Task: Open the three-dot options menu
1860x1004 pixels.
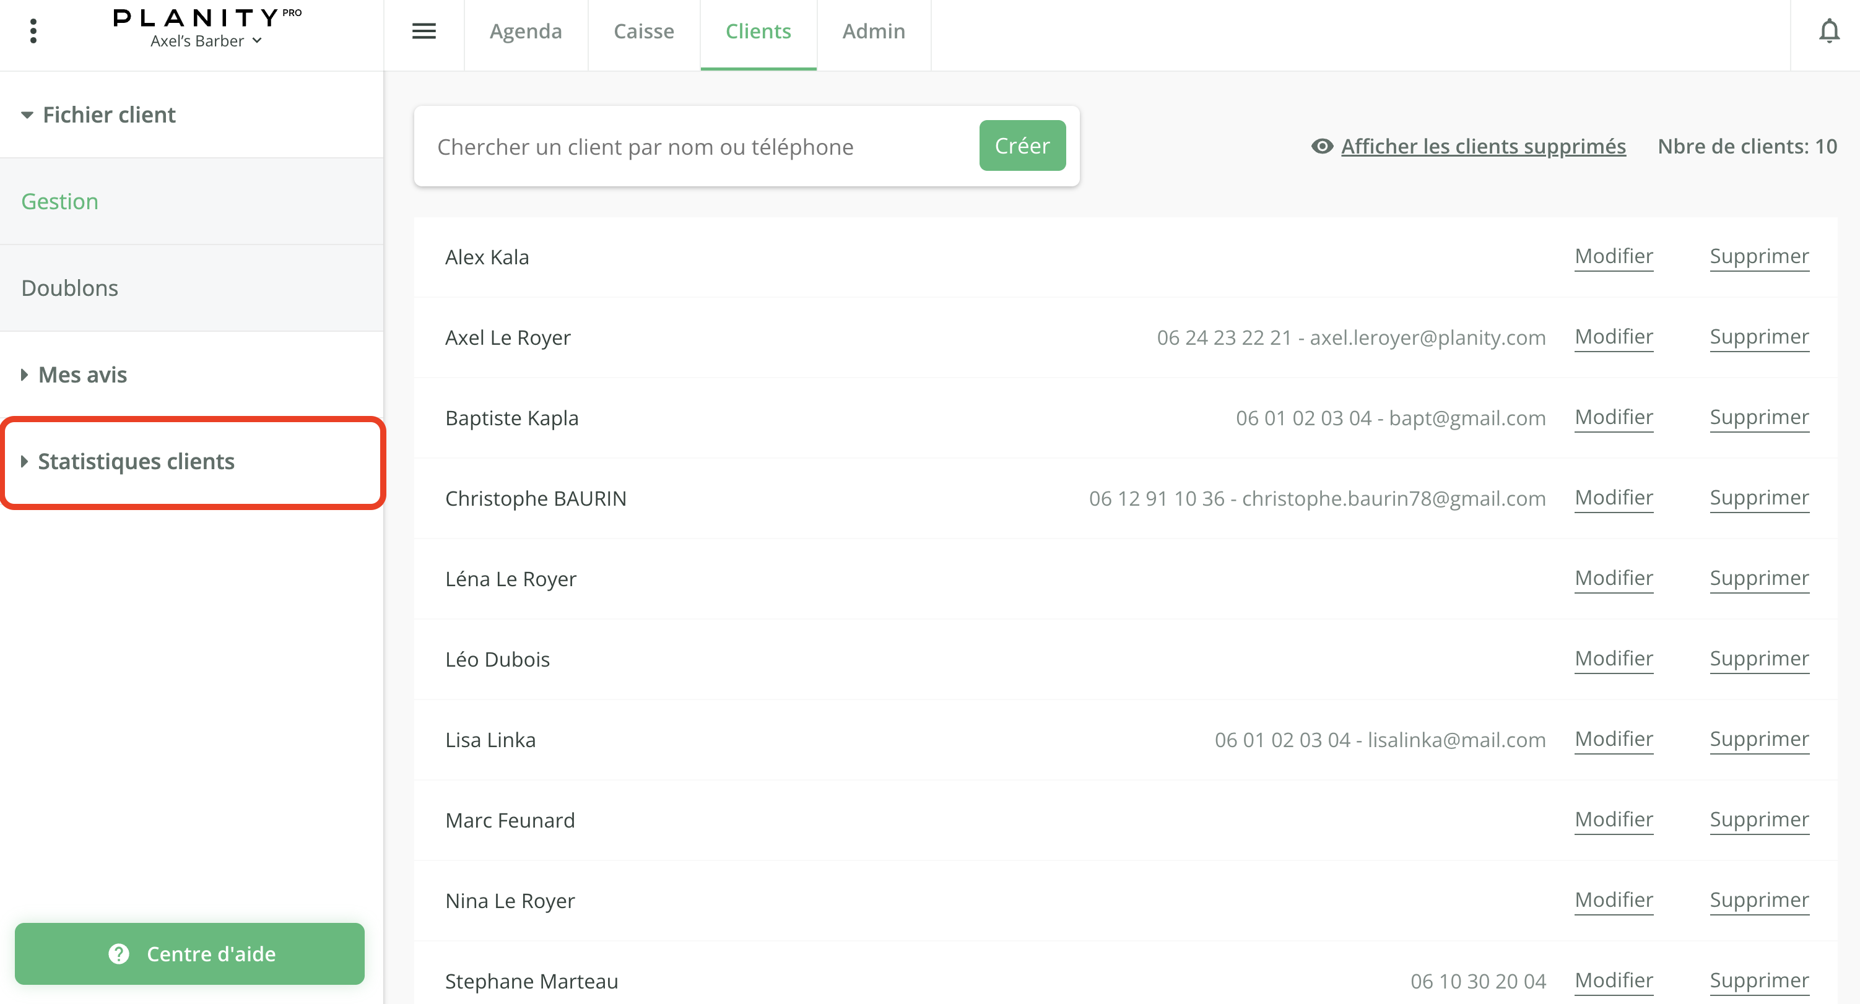Action: (x=33, y=31)
